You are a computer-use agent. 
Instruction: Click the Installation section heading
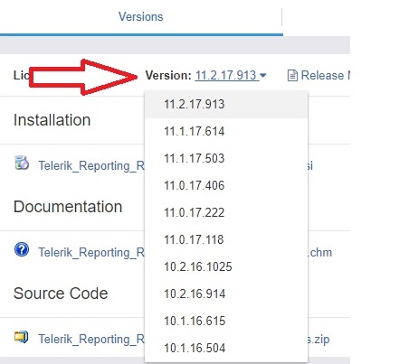click(52, 120)
